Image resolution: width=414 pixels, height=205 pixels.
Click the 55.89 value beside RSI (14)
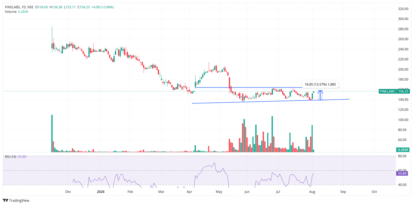tap(22, 157)
